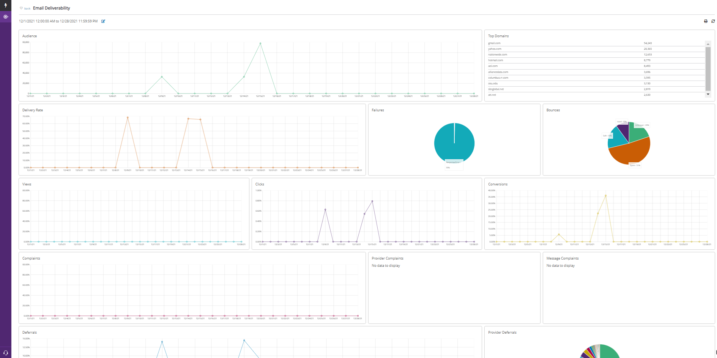Screen dimensions: 717x358
Task: Click the Delivery Rate peak on 12/9/21
Action: (x=128, y=117)
